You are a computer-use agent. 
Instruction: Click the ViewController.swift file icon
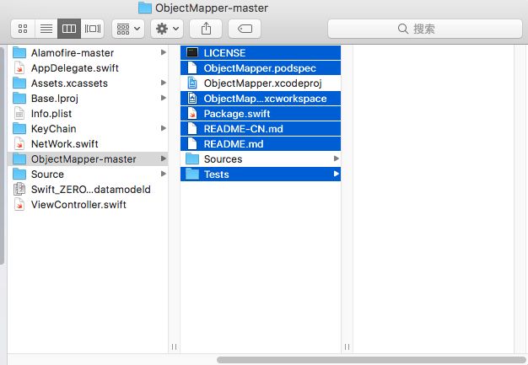coord(19,204)
